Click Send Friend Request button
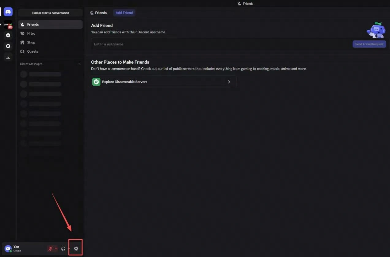The image size is (390, 257). [x=369, y=44]
